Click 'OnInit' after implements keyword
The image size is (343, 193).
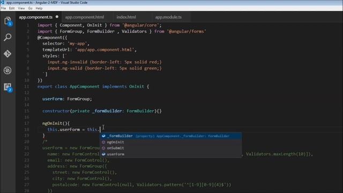tap(137, 87)
